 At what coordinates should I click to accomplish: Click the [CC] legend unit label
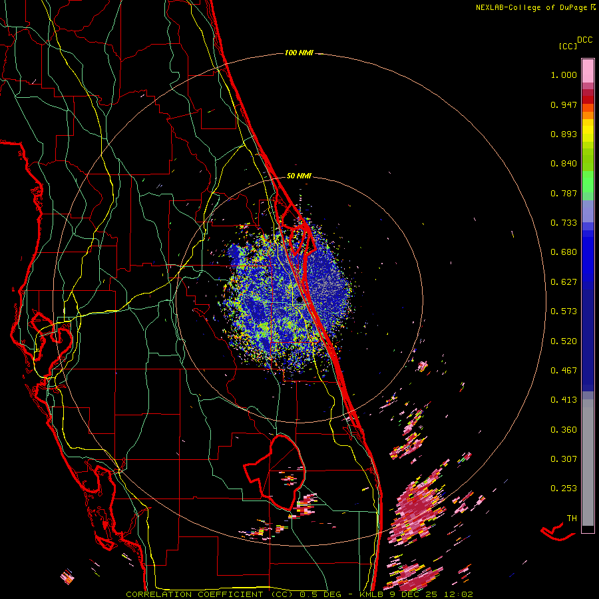(x=568, y=46)
